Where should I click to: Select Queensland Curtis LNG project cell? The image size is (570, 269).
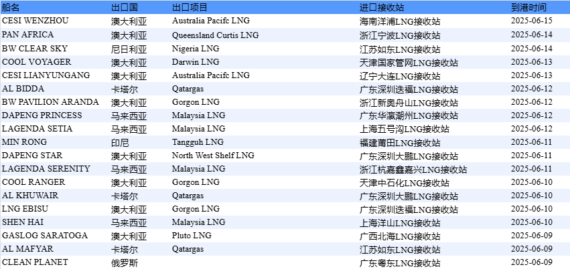click(x=215, y=35)
